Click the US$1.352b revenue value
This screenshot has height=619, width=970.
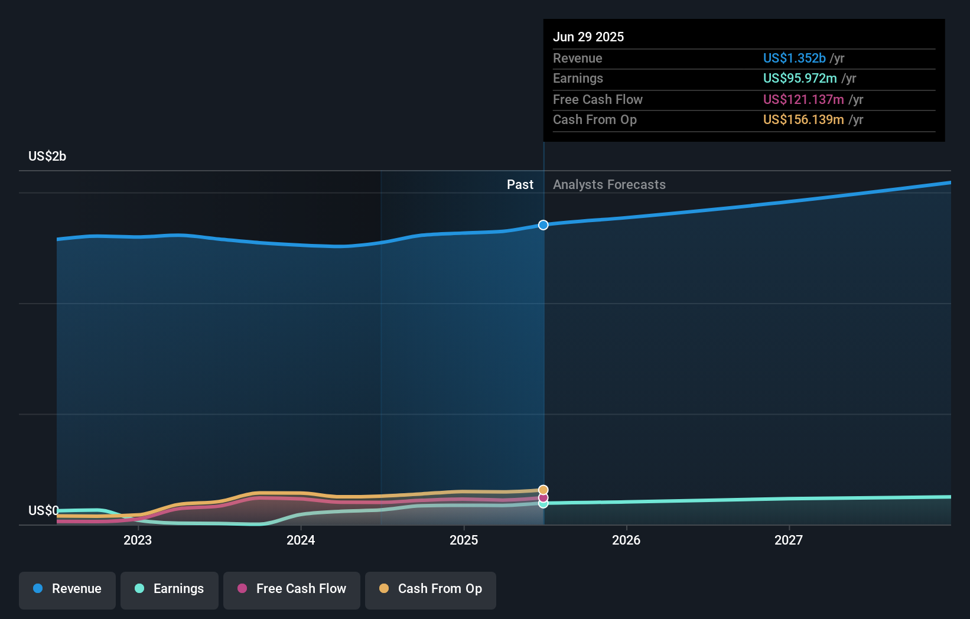(x=795, y=58)
